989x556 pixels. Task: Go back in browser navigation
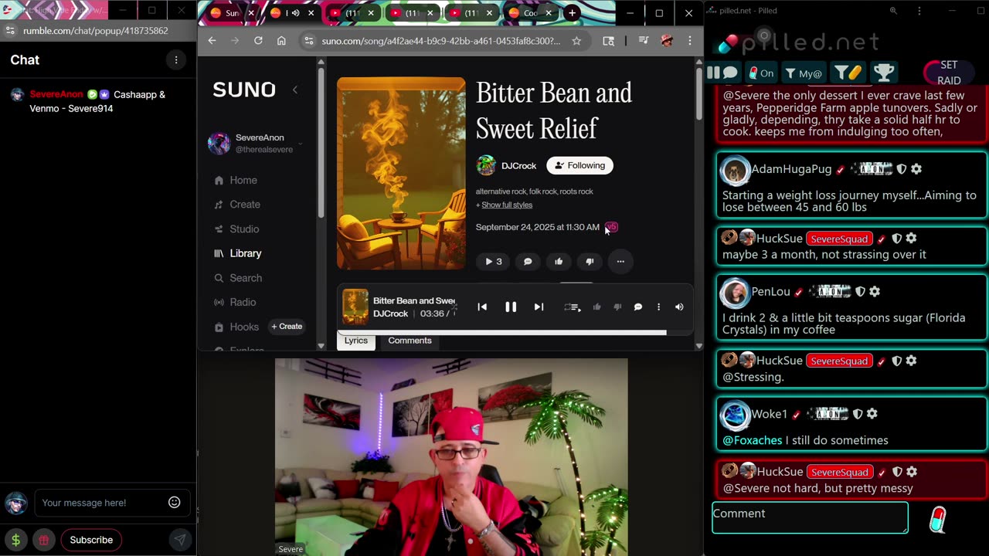click(x=212, y=41)
